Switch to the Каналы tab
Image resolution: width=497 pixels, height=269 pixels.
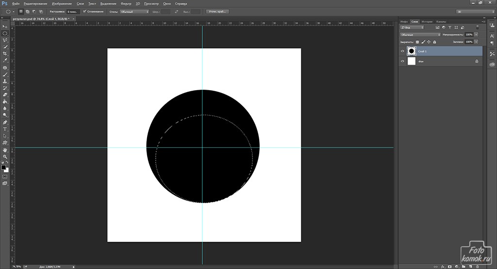(x=441, y=21)
